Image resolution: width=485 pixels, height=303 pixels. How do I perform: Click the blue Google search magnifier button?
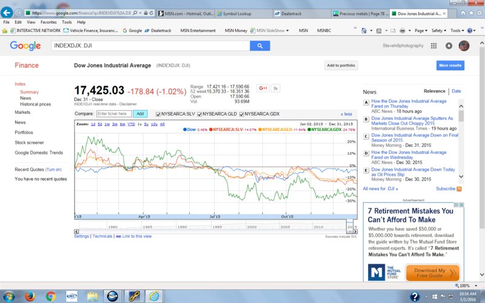[260, 46]
